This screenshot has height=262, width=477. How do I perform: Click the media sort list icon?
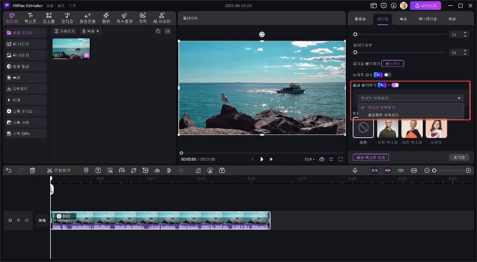coord(167,31)
